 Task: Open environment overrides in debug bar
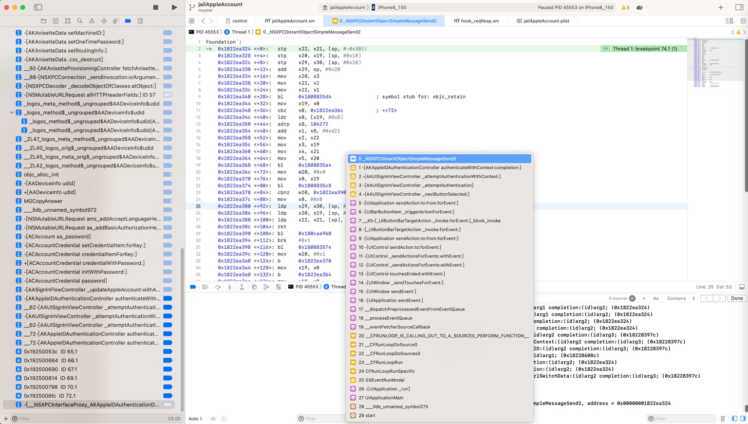point(279,287)
